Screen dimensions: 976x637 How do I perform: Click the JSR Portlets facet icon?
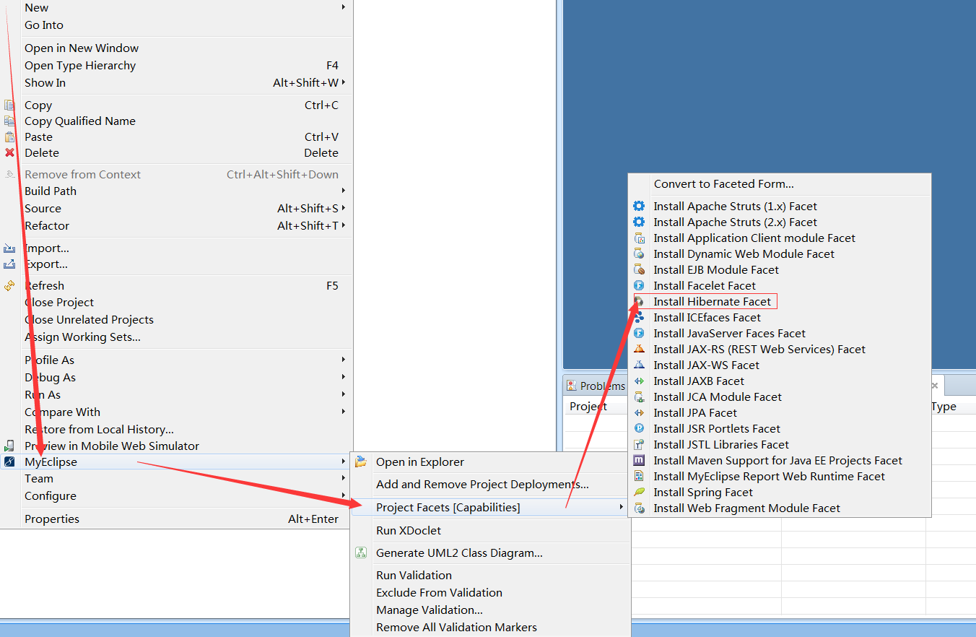click(x=639, y=428)
